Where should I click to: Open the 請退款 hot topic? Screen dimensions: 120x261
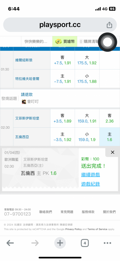[x=27, y=94]
